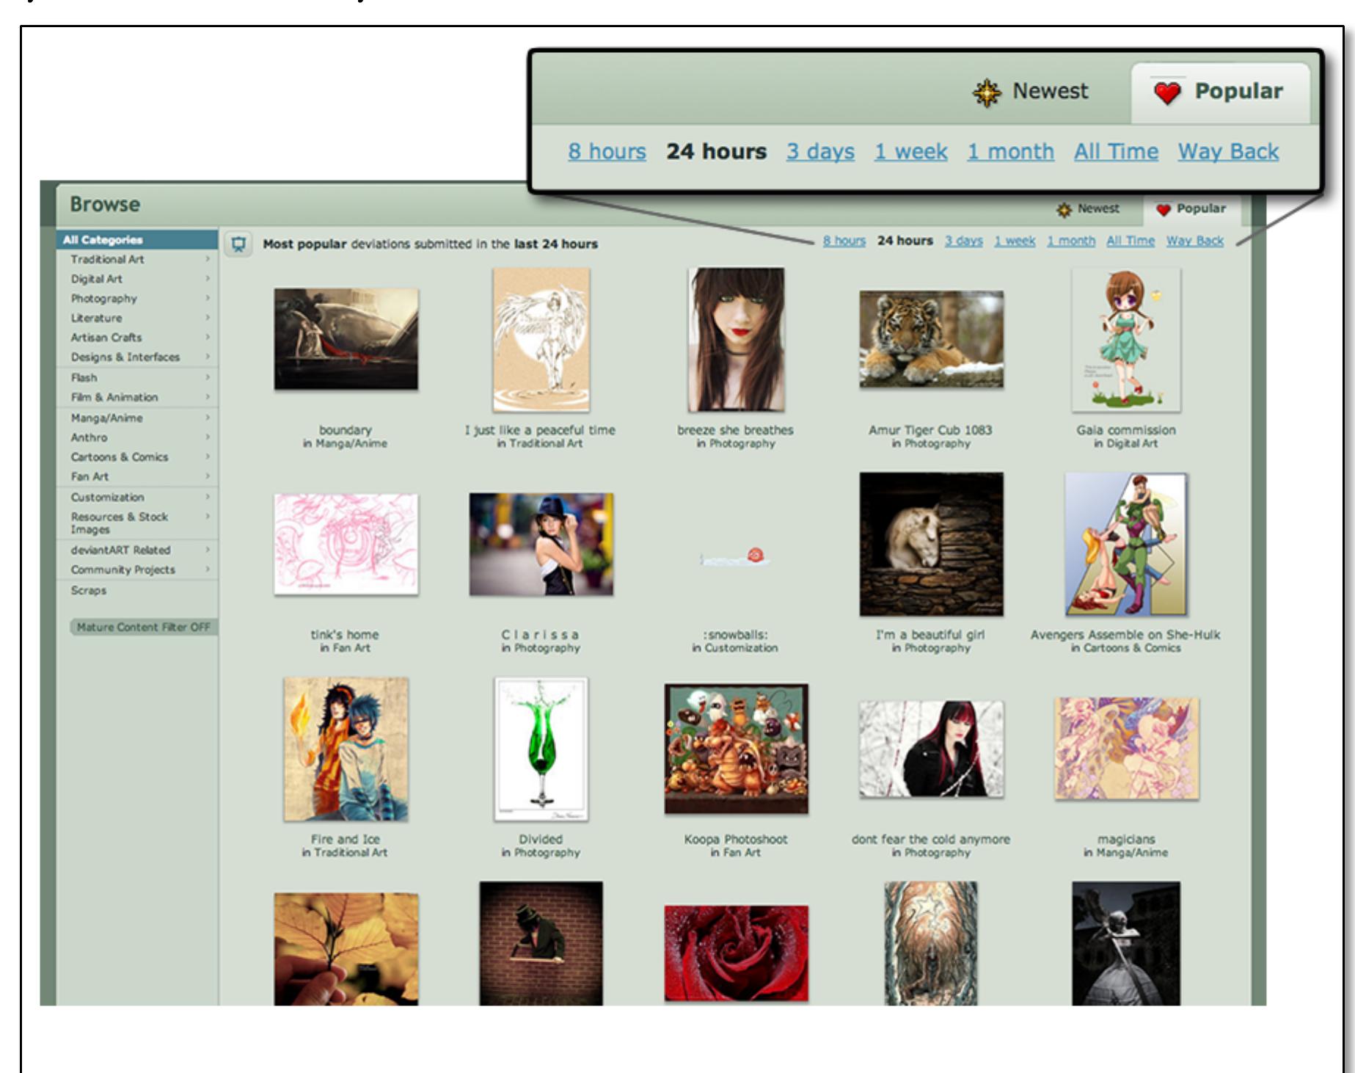Choose All Time in the Browse panel
Screen dimensions: 1355x1073
point(1130,241)
